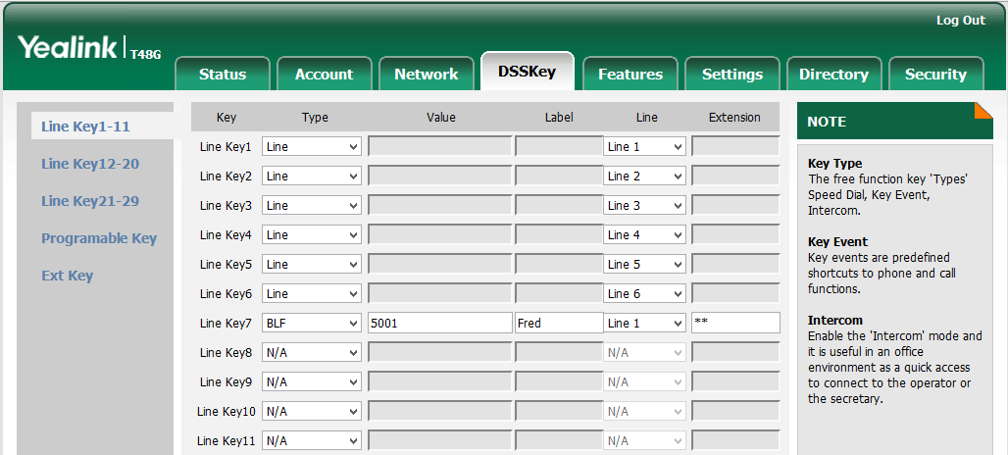Click the 'Key Type' heading in notes

tap(835, 163)
